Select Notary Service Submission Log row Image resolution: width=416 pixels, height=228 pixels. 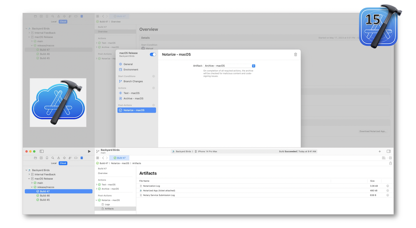click(x=264, y=195)
